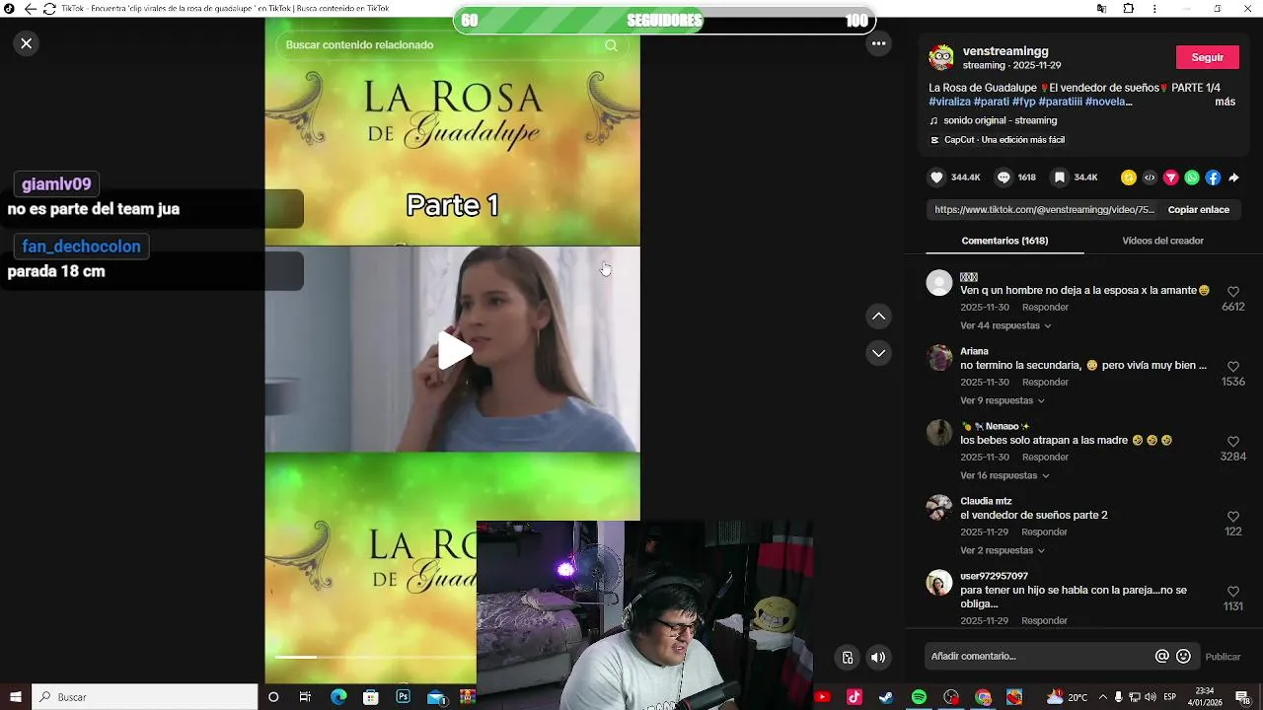This screenshot has height=710, width=1263.
Task: Expand 'Ver 44 respuestas'
Action: coord(1005,325)
